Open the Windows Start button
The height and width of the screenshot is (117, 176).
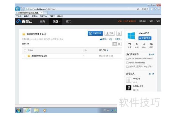click(x=18, y=110)
